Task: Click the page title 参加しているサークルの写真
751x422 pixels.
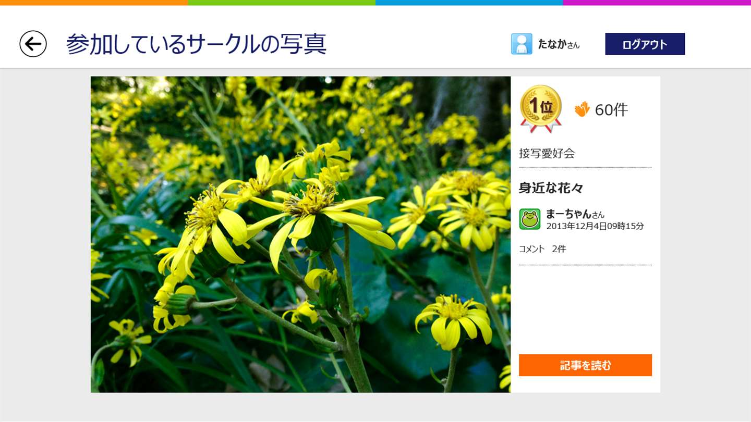Action: 196,44
